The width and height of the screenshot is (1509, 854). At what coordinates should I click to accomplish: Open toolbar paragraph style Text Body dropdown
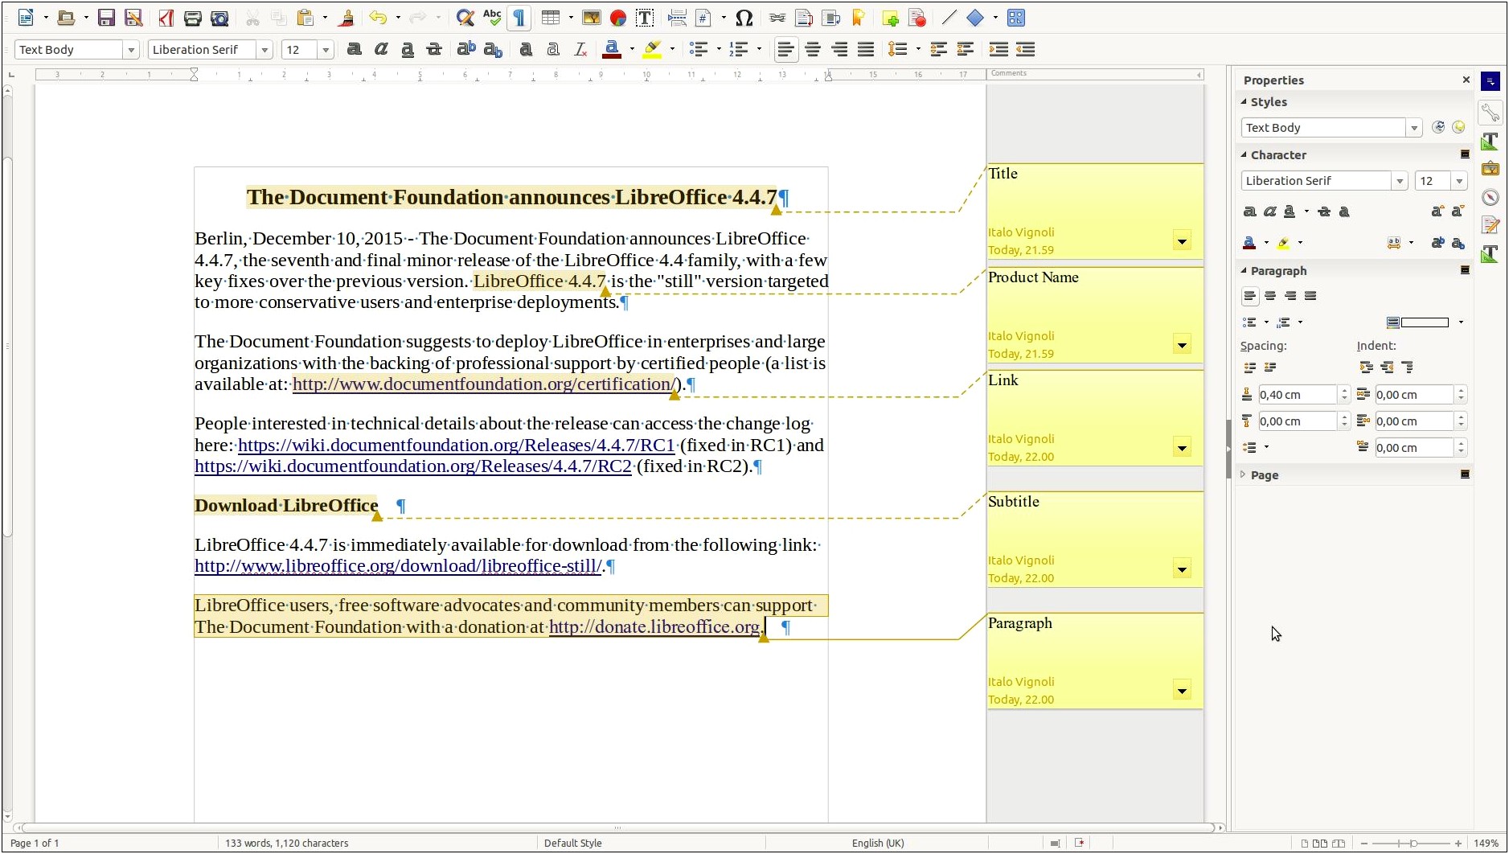pyautogui.click(x=131, y=50)
